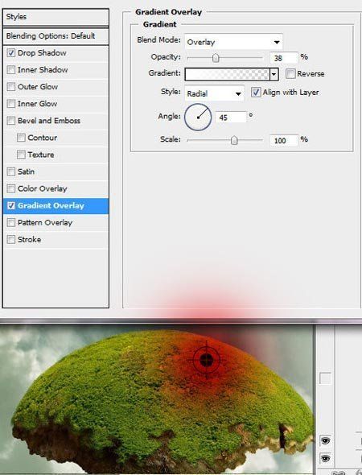Viewport: 362px width, 475px height.
Task: Enable the Texture checkbox
Action: (x=21, y=155)
